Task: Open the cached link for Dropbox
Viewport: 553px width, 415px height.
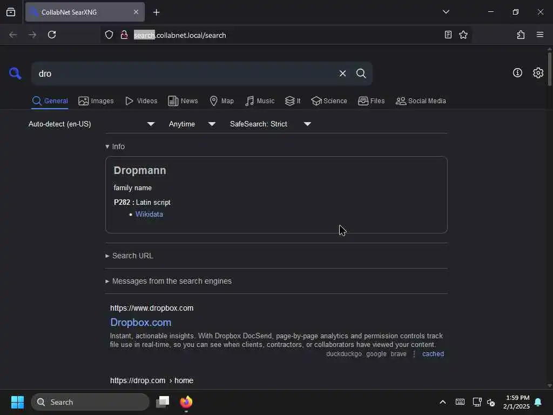Action: pyautogui.click(x=433, y=354)
